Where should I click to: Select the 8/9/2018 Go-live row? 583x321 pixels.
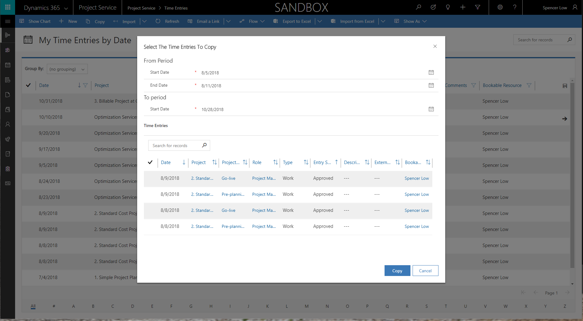[x=288, y=179]
